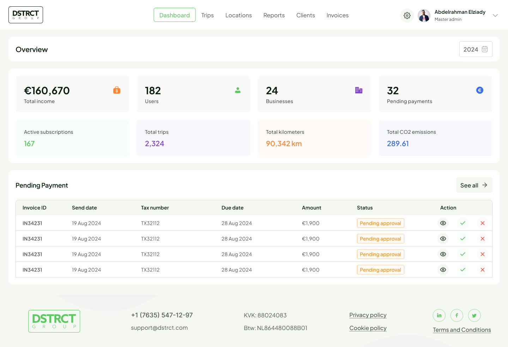Approve the last invoice row checkmark
The width and height of the screenshot is (508, 347).
click(x=463, y=270)
